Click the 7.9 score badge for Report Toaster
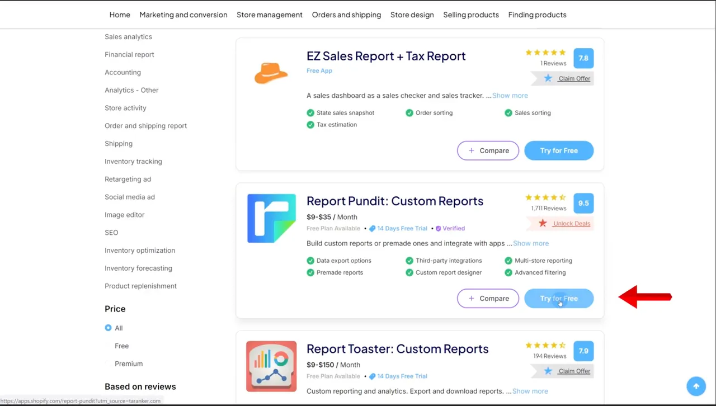The image size is (716, 406). point(583,351)
